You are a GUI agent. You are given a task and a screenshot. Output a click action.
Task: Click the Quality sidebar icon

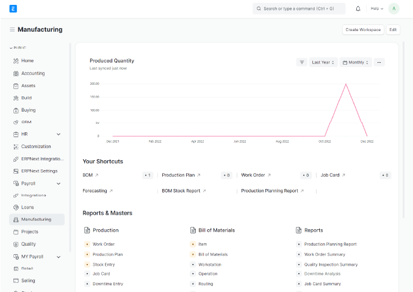point(16,244)
